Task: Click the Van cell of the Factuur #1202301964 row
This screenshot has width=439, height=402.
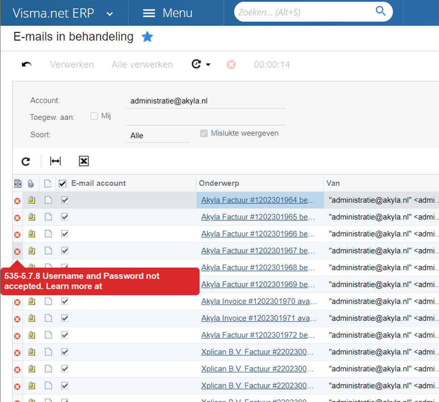Action: coord(381,200)
